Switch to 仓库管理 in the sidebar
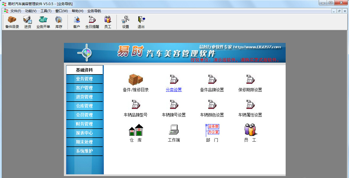The width and height of the screenshot is (349, 178). click(x=85, y=106)
